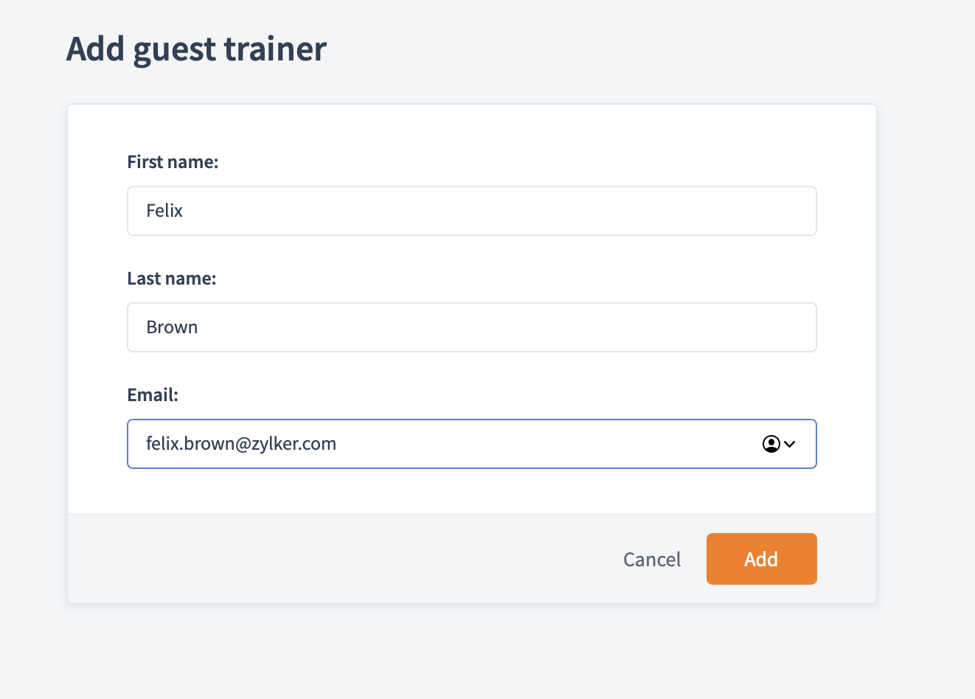Click the Cancel link

tap(652, 560)
